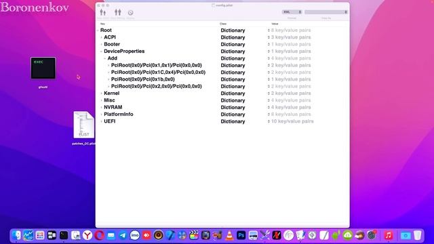Select the PlatformInfo key name

(x=119, y=114)
